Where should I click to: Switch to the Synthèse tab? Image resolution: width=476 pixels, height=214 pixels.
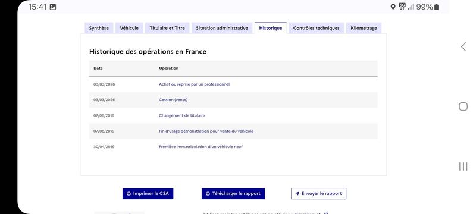99,28
